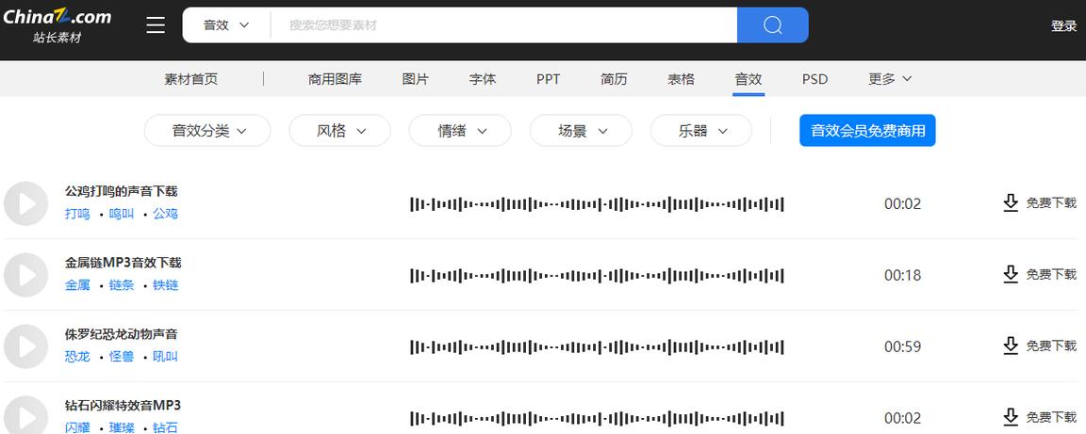The height and width of the screenshot is (434, 1086).
Task: Focus the 搜索您想要素材 search field
Action: coord(503,25)
